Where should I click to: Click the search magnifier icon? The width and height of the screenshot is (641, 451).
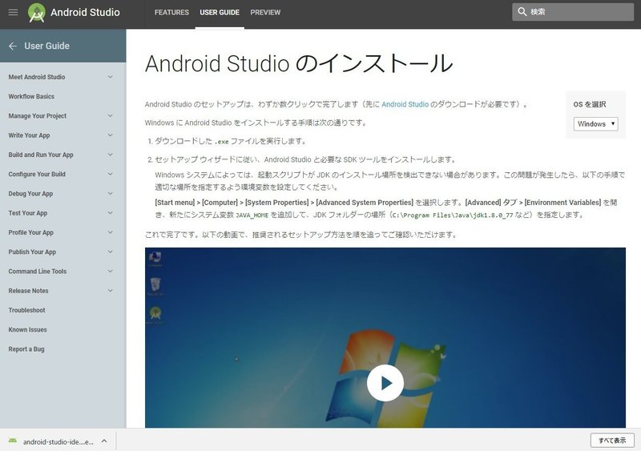coord(522,12)
